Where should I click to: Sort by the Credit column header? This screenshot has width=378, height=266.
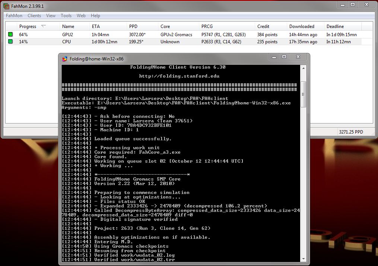[271, 26]
